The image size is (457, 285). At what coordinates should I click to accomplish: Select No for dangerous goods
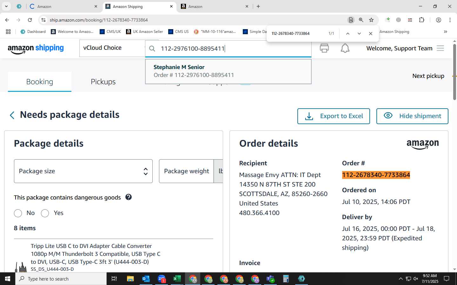click(18, 213)
